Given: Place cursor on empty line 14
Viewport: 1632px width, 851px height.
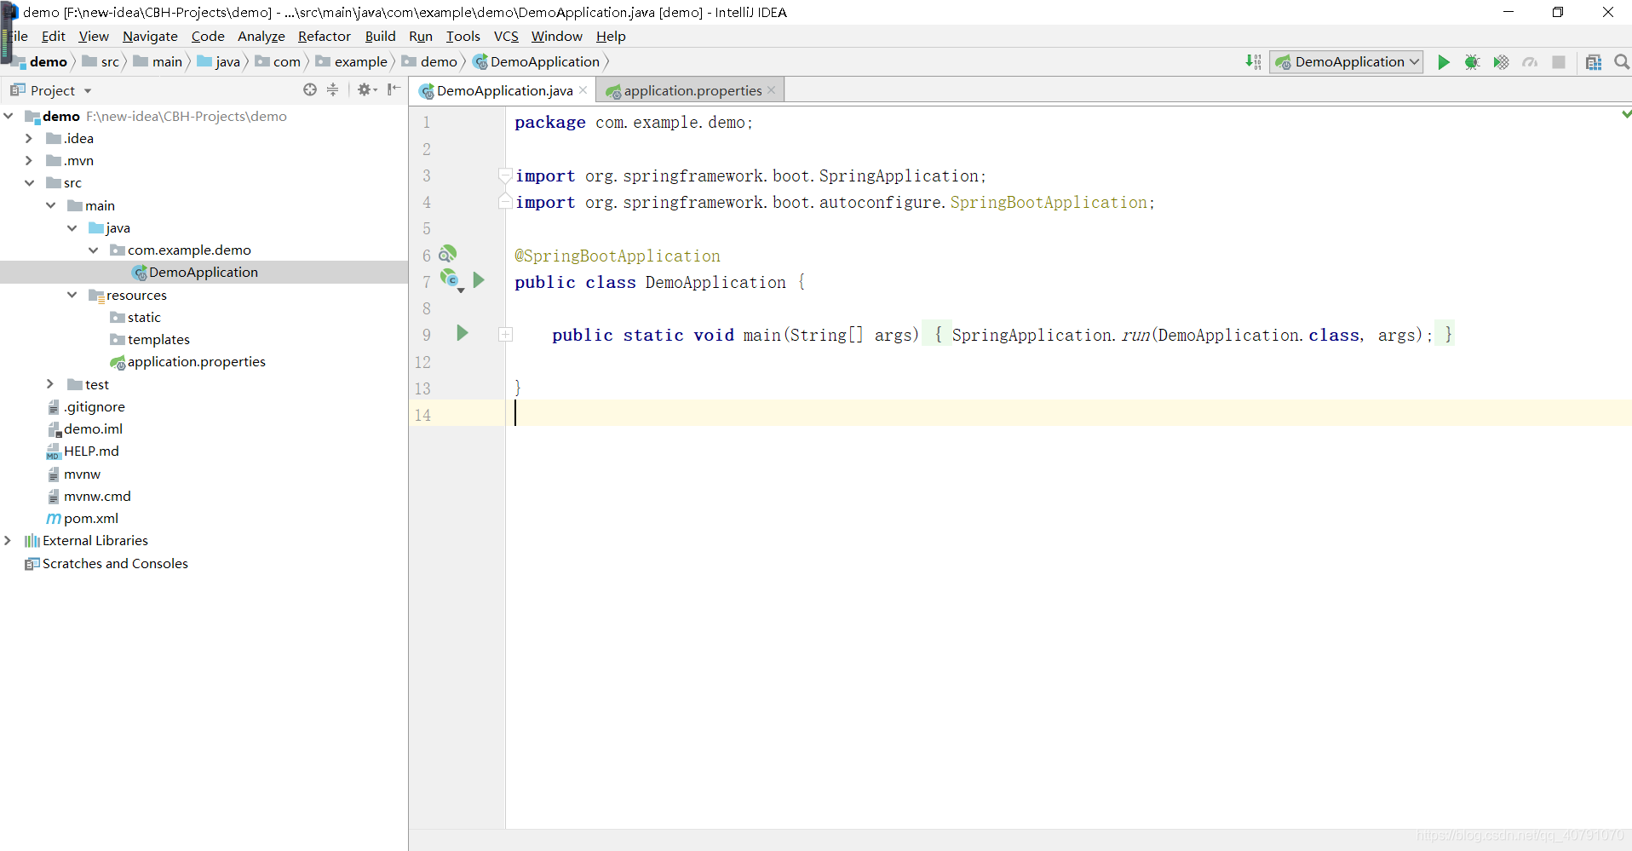Looking at the screenshot, I should click(x=1068, y=414).
